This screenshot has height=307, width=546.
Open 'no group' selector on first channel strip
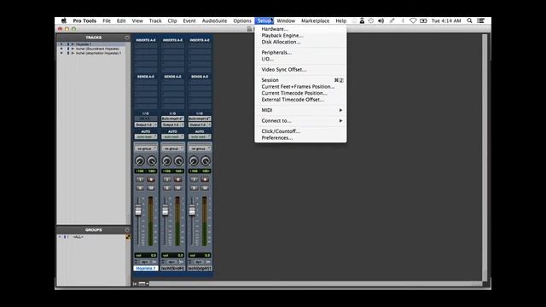coord(146,148)
